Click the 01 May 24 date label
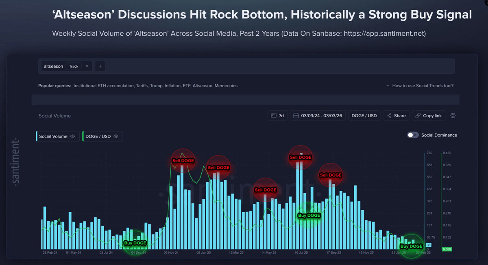 (x=74, y=252)
